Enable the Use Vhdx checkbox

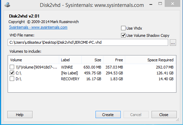coord(123,28)
